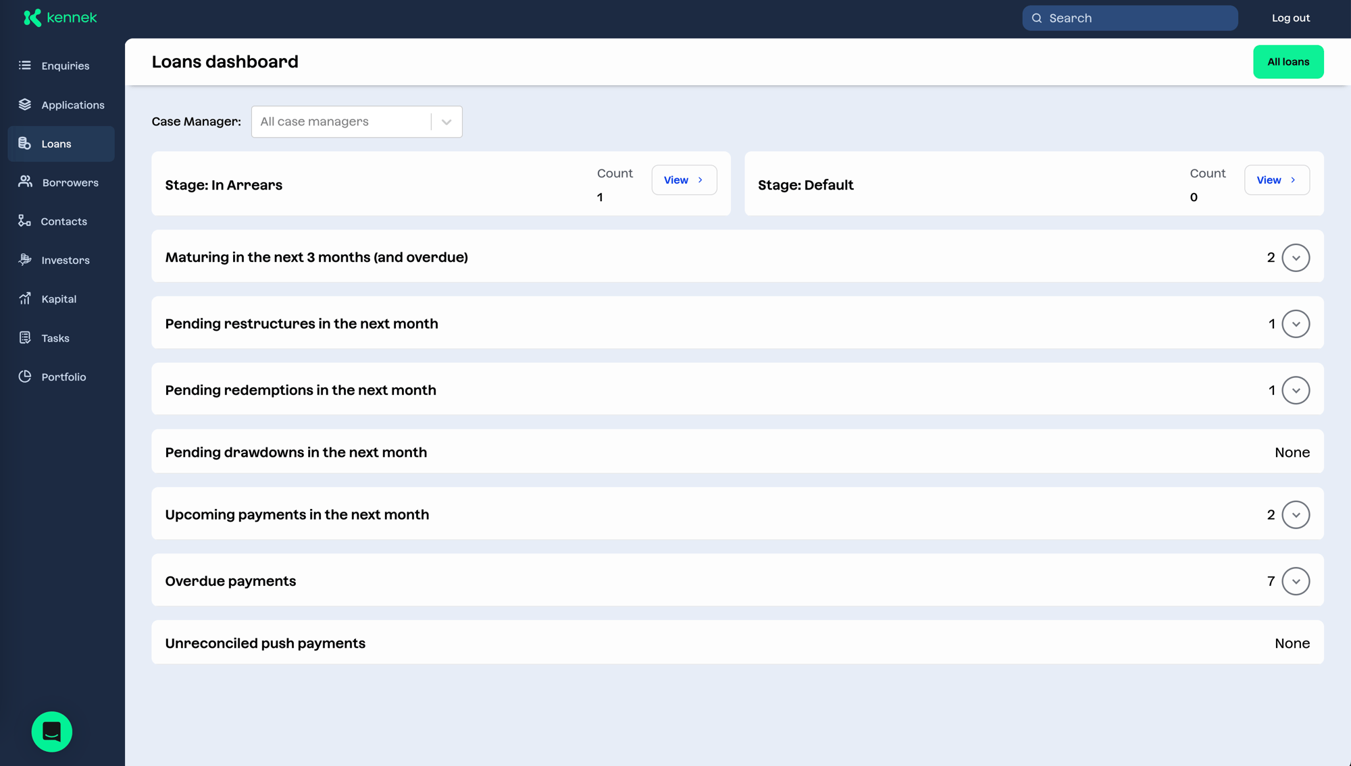This screenshot has width=1351, height=766.
Task: Click the Borrowers people icon
Action: [x=25, y=182]
